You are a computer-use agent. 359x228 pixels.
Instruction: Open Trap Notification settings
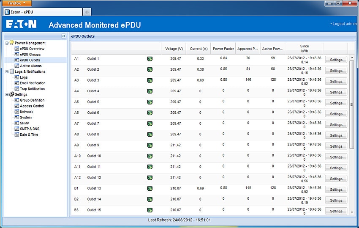point(32,89)
